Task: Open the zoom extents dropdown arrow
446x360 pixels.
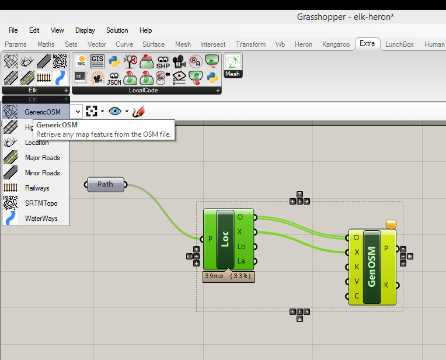Action: pyautogui.click(x=102, y=111)
